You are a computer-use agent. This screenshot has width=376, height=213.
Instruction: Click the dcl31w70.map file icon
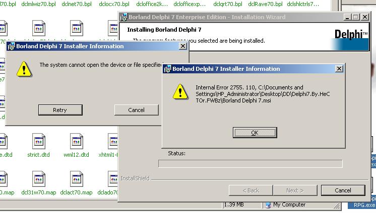coord(39,179)
